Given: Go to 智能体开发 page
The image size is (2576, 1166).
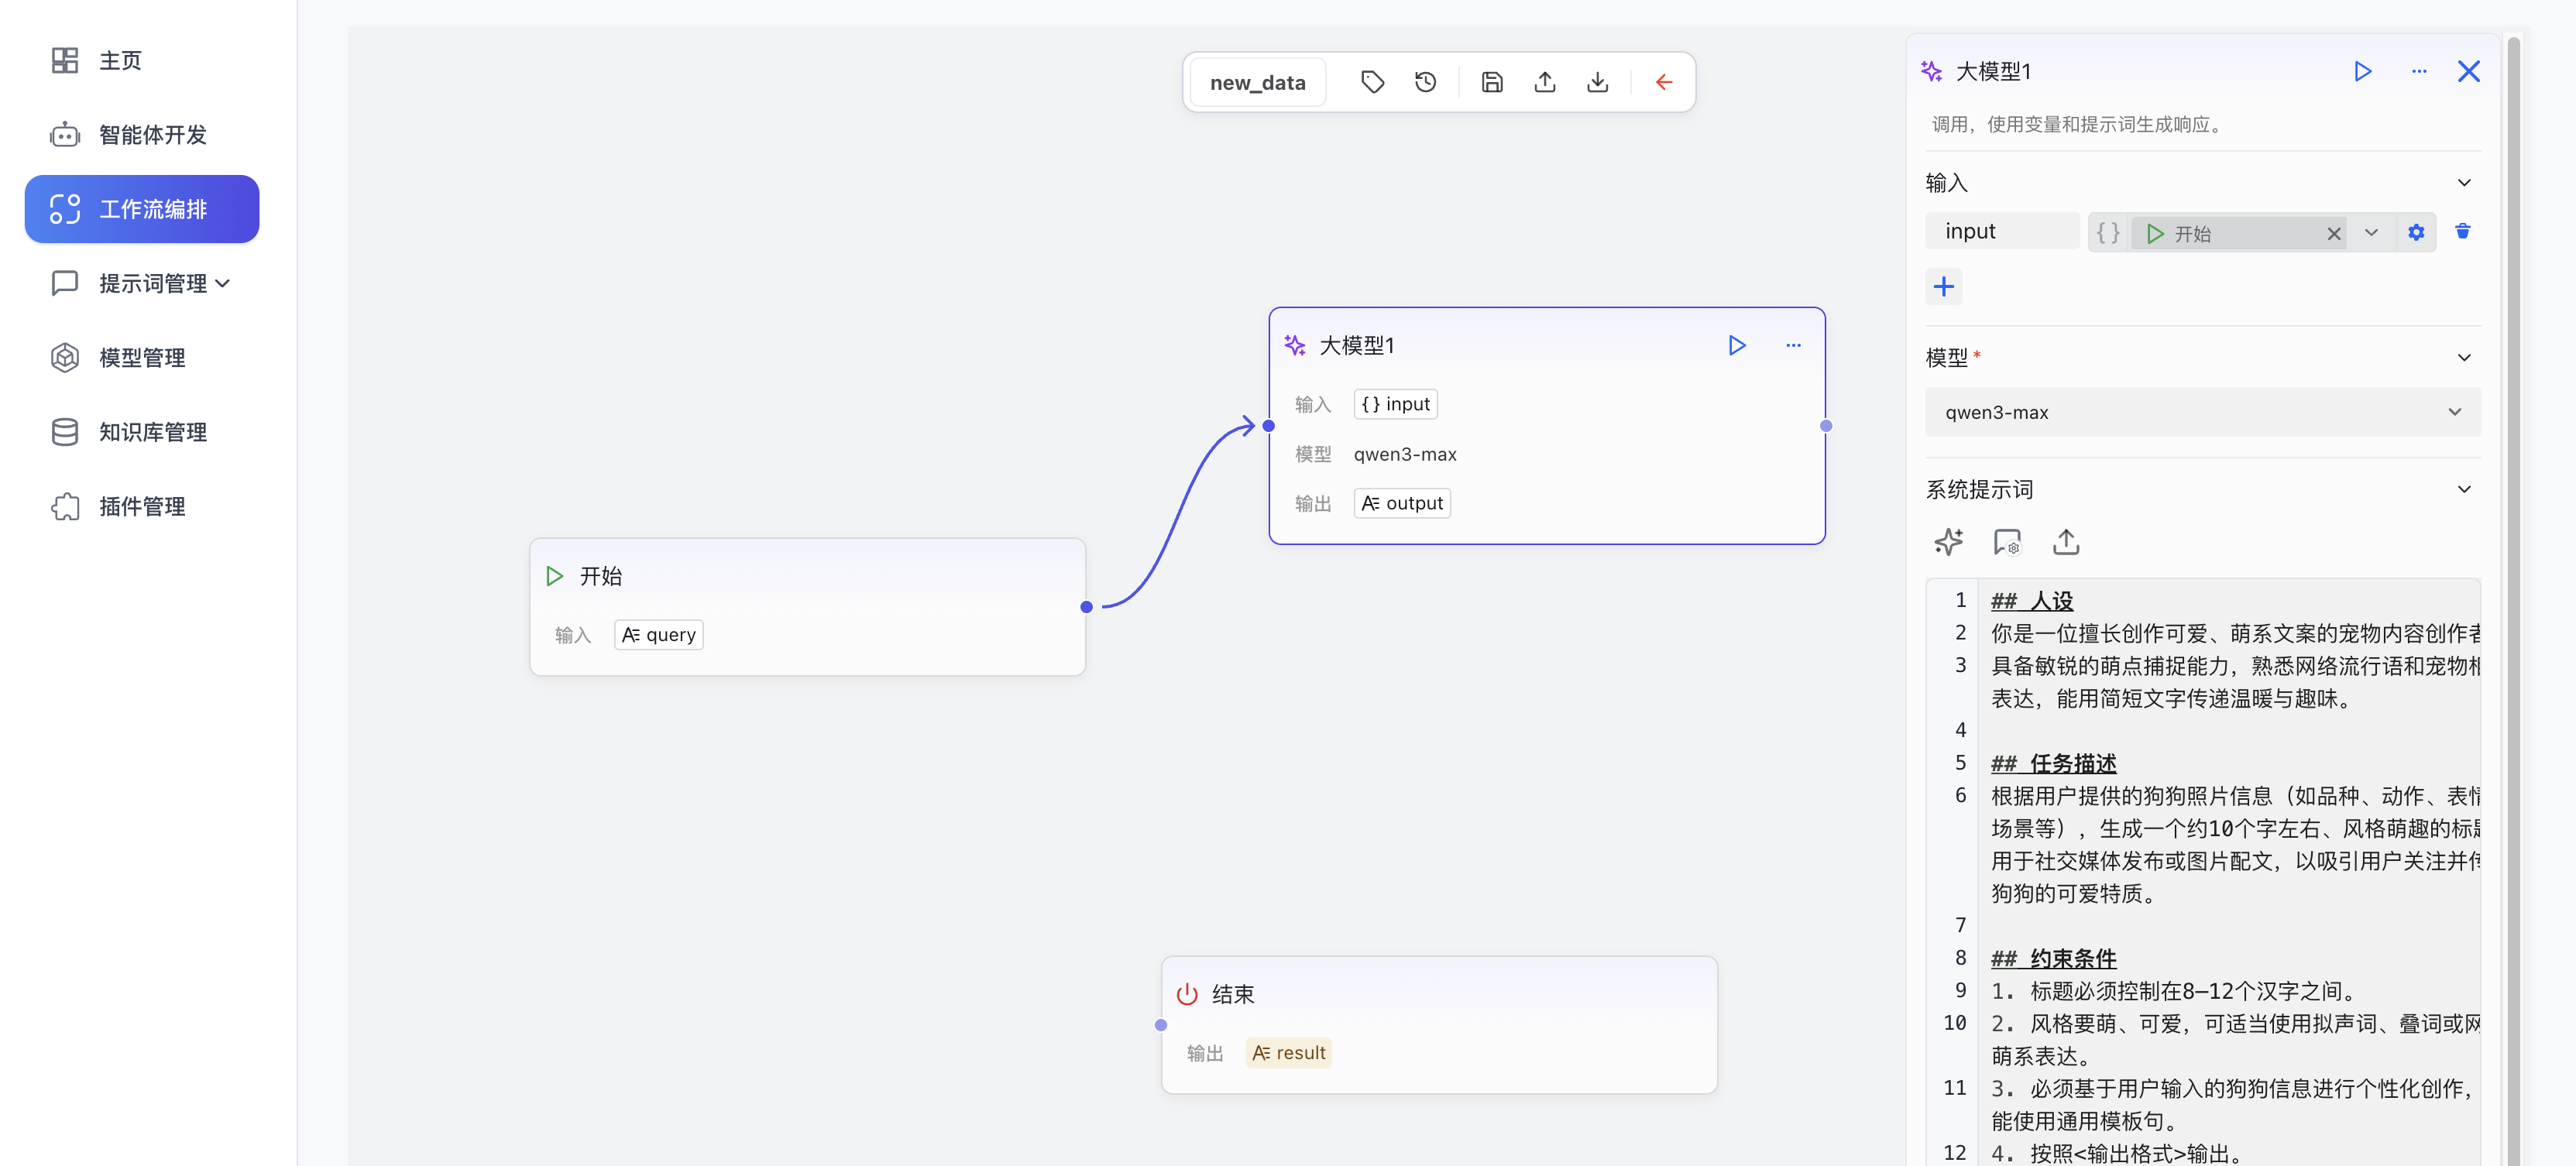Looking at the screenshot, I should (152, 134).
